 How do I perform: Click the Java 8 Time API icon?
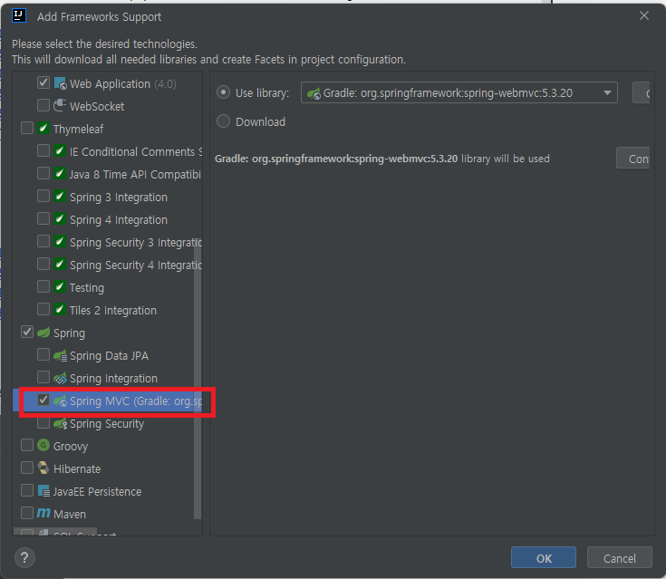click(x=60, y=173)
